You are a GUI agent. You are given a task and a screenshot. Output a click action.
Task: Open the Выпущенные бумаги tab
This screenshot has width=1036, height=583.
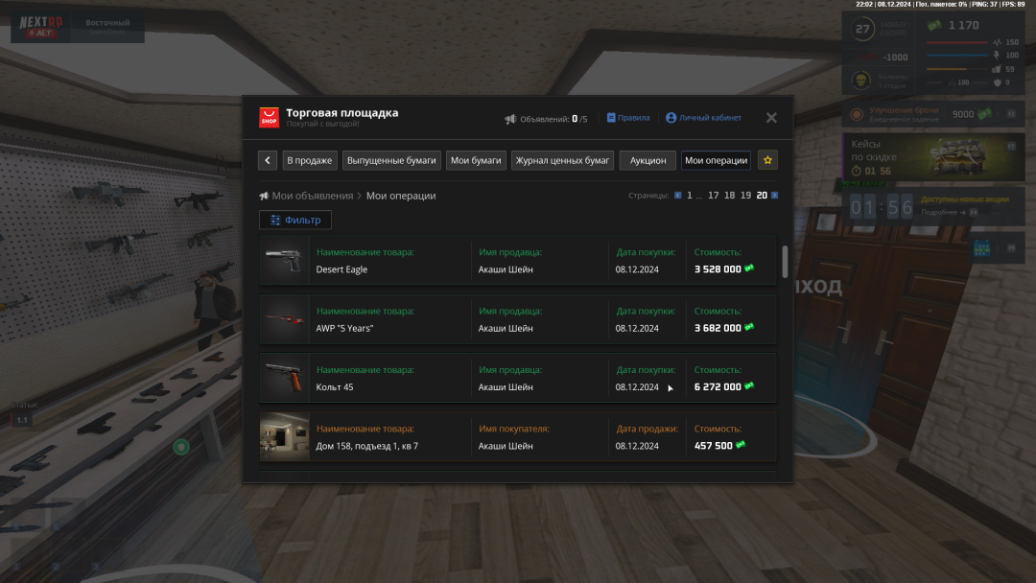391,160
